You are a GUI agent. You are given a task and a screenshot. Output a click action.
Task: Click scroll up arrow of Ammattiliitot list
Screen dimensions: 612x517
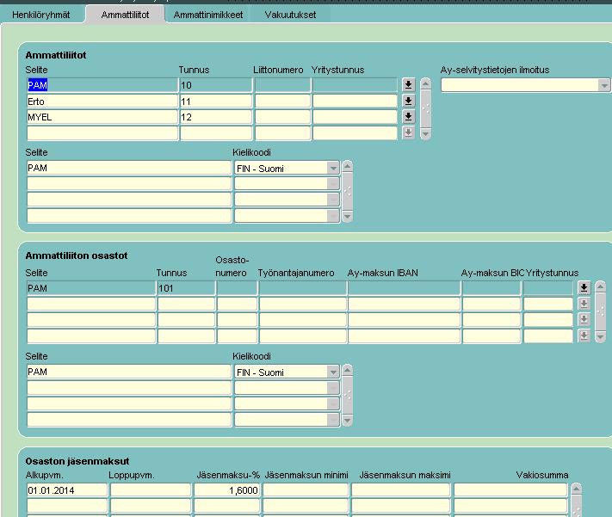click(x=425, y=83)
